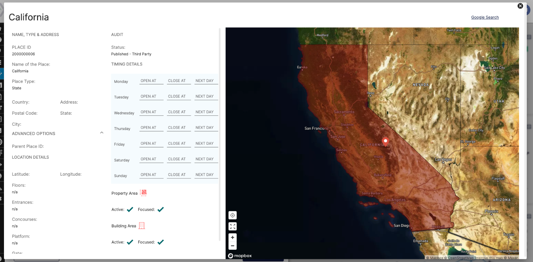Open the Google Search link
The width and height of the screenshot is (533, 262).
(x=485, y=17)
